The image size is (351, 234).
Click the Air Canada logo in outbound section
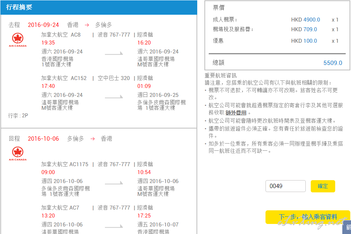[x=18, y=39]
